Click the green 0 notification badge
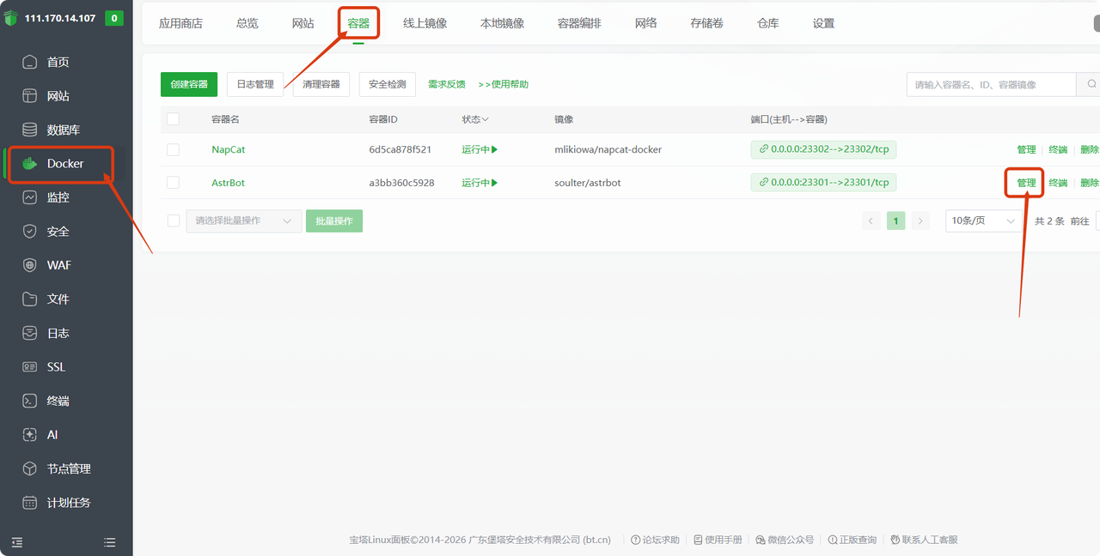The width and height of the screenshot is (1100, 556). point(113,18)
